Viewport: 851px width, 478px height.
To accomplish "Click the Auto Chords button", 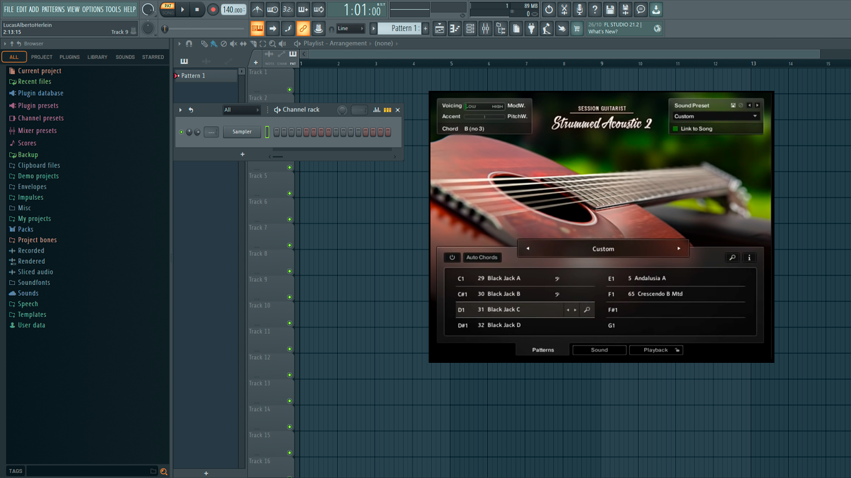I will [x=482, y=258].
